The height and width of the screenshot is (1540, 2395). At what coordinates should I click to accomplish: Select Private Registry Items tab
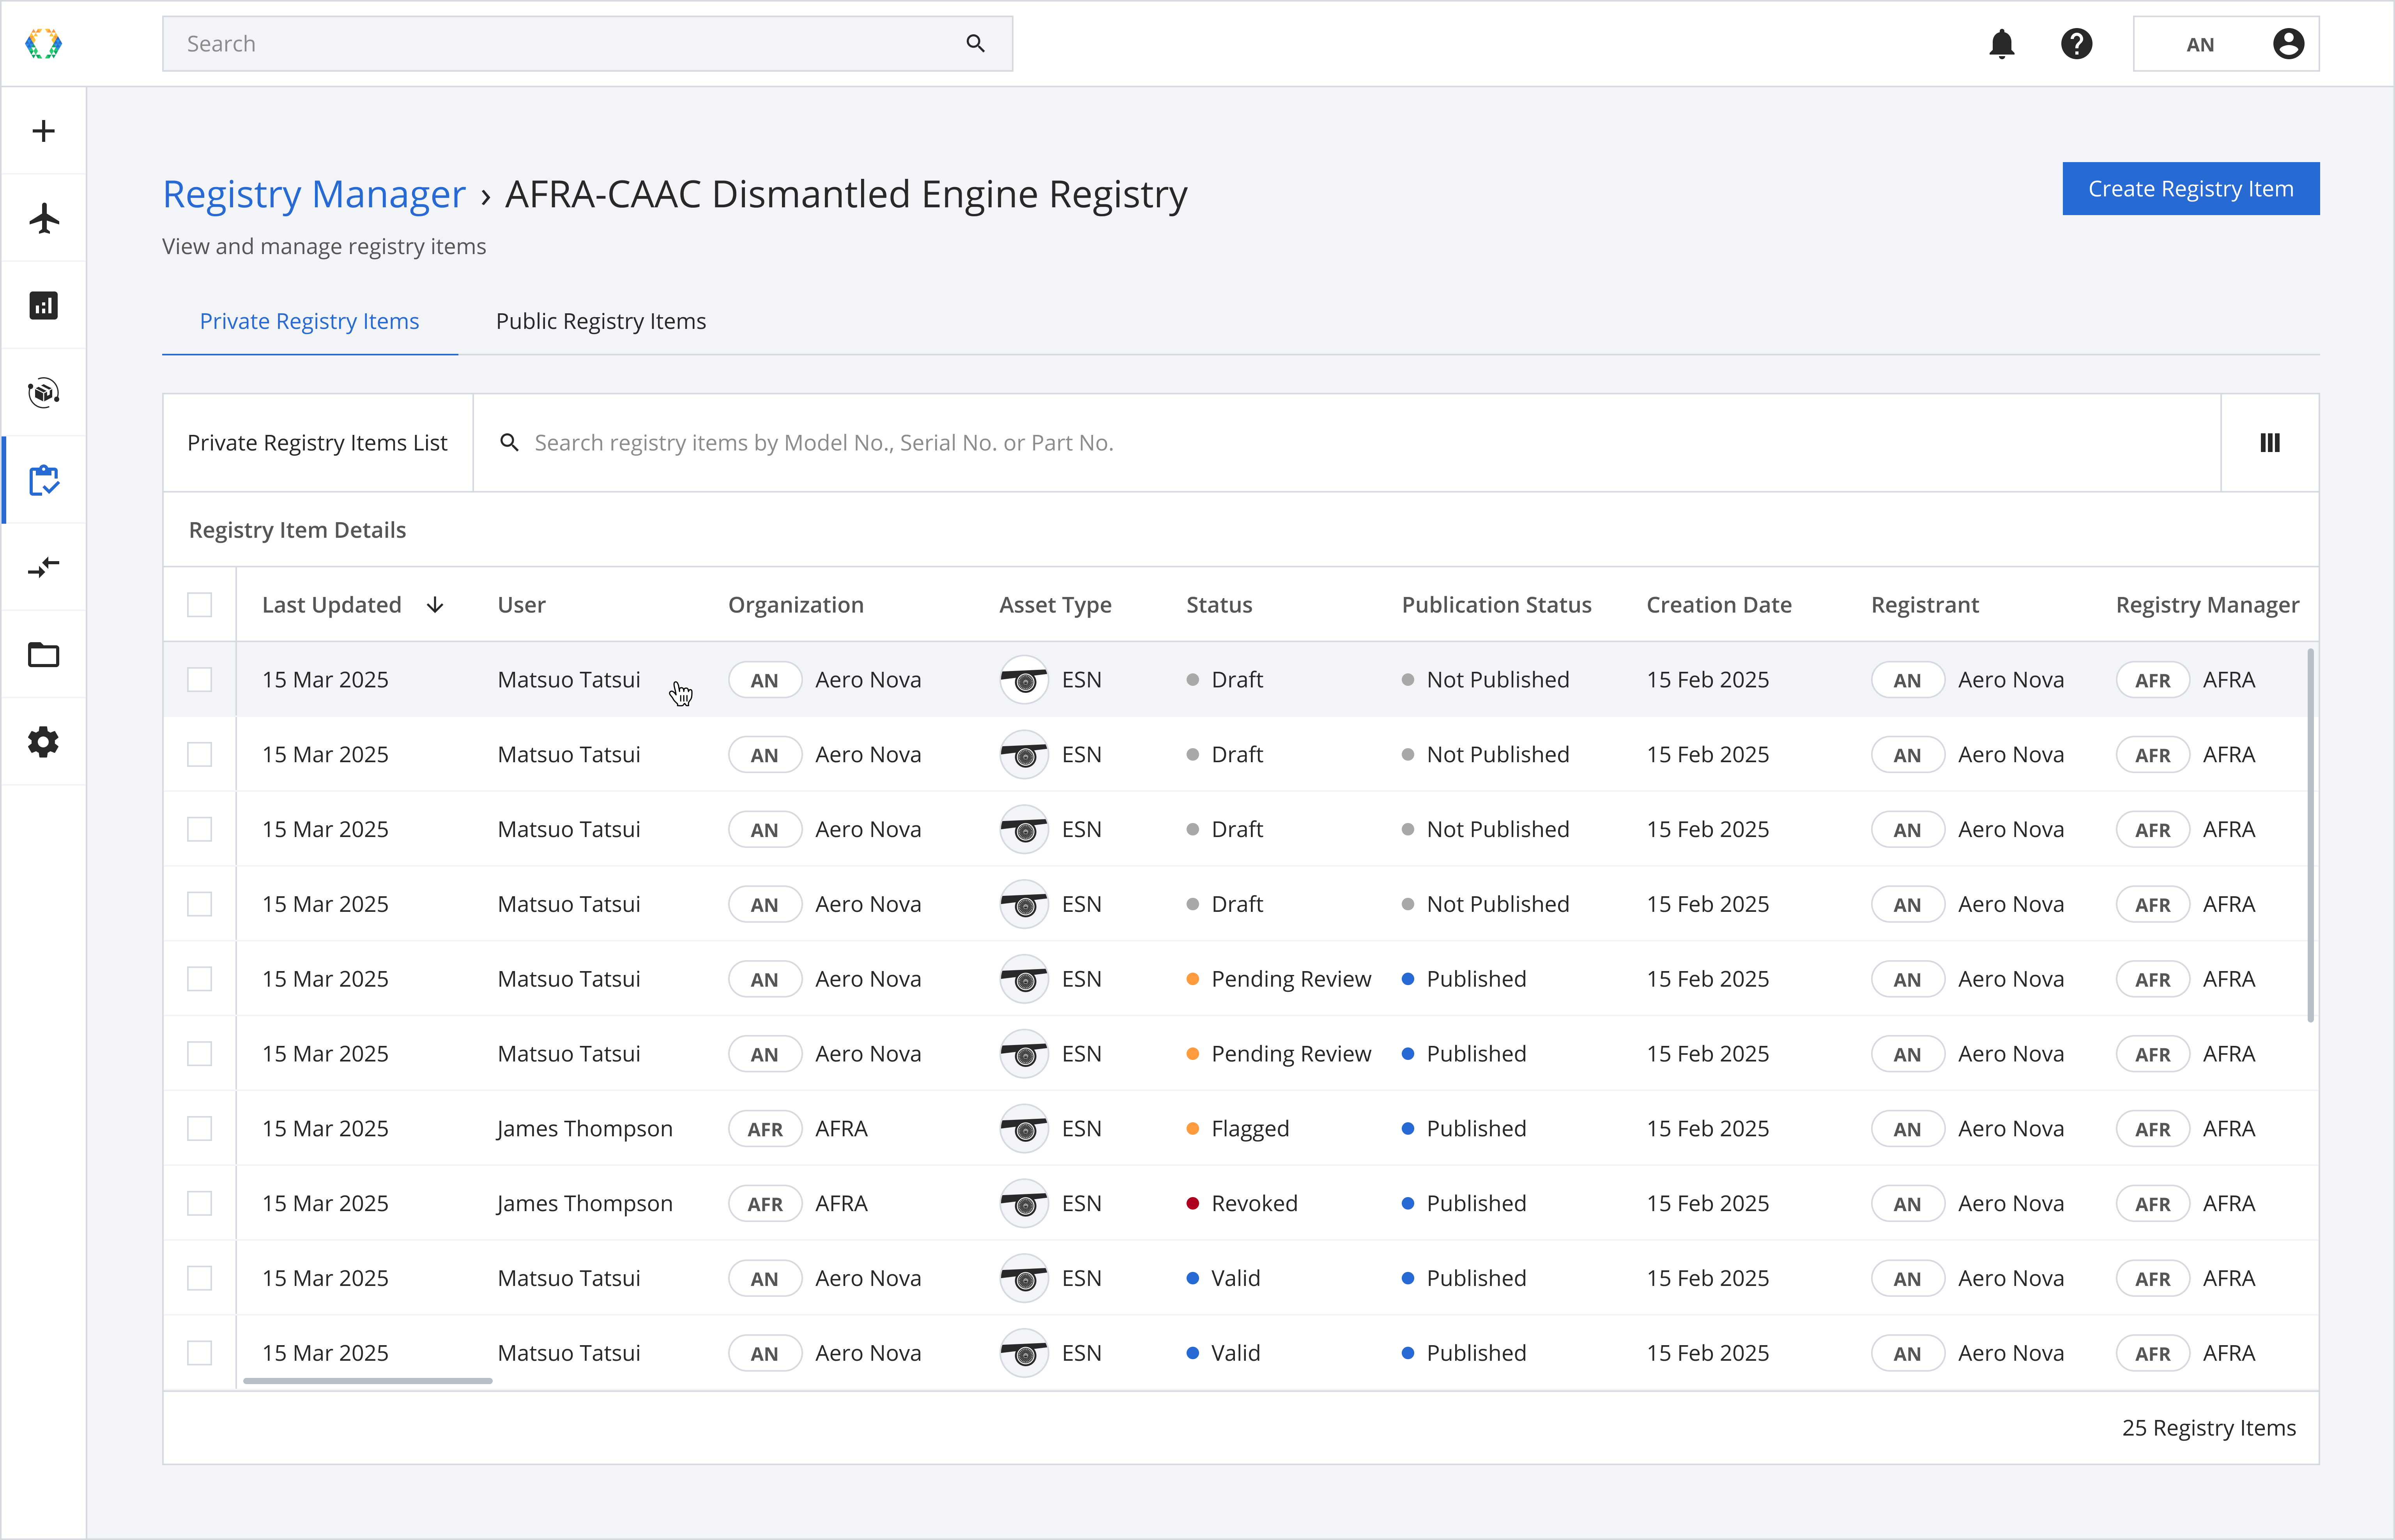click(309, 321)
